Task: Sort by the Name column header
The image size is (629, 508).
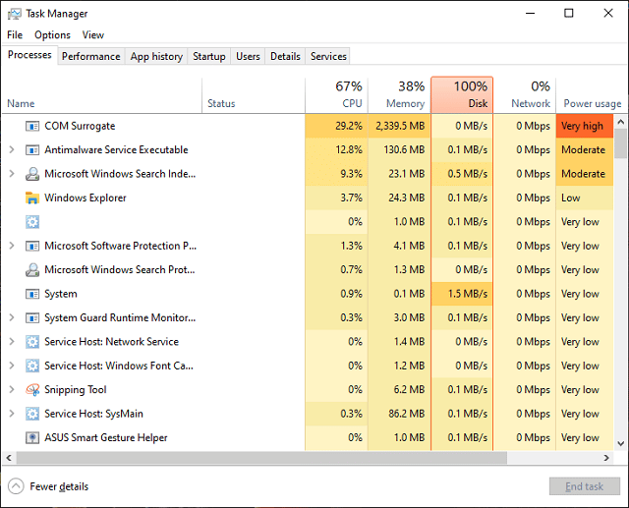Action: coord(102,96)
